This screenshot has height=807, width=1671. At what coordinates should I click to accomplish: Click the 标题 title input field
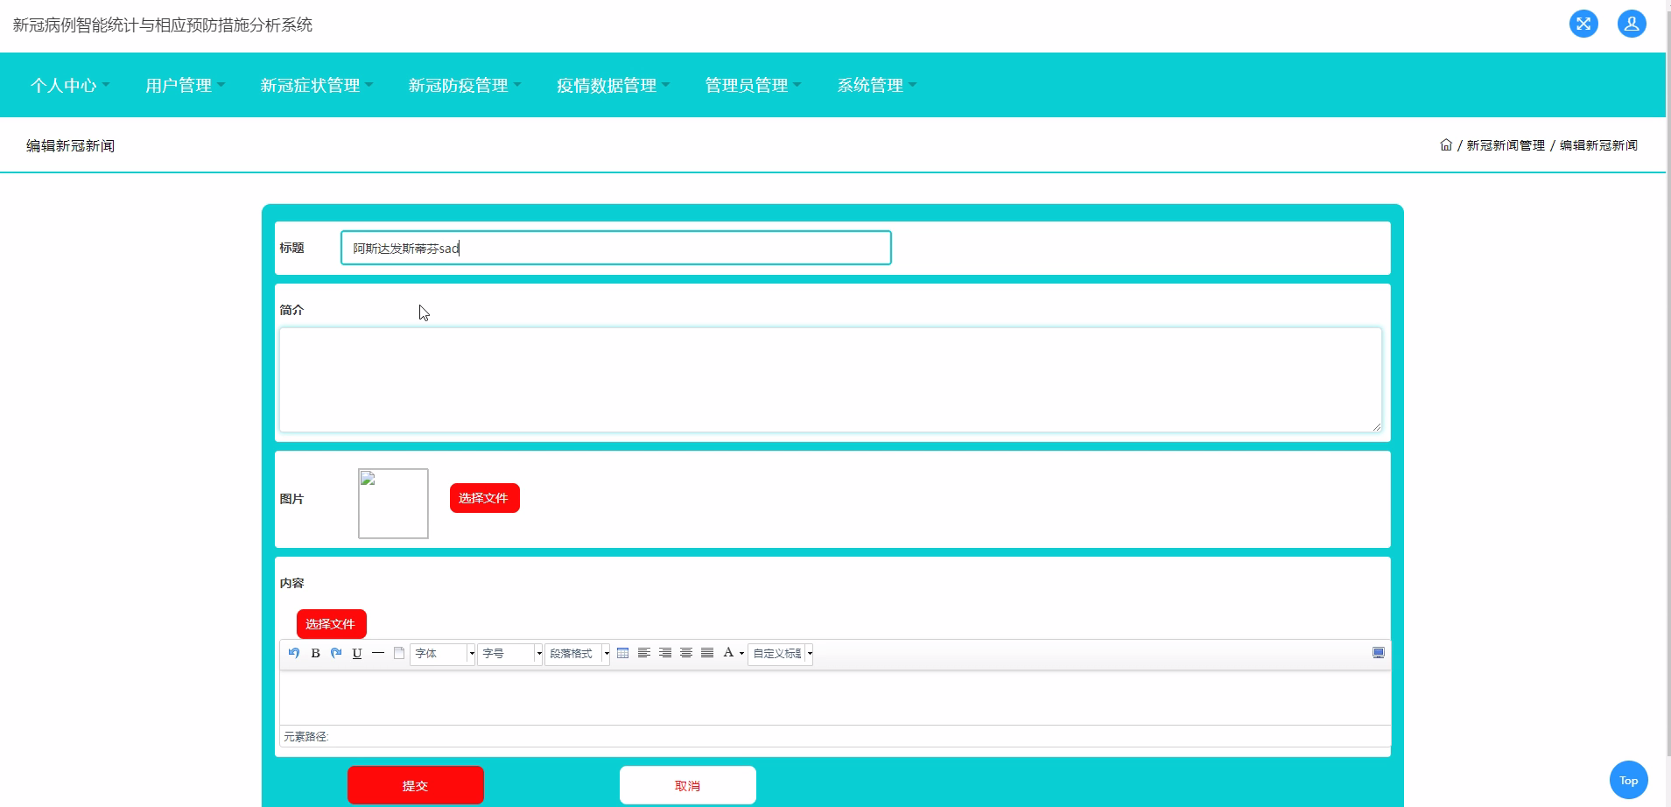[x=614, y=248]
